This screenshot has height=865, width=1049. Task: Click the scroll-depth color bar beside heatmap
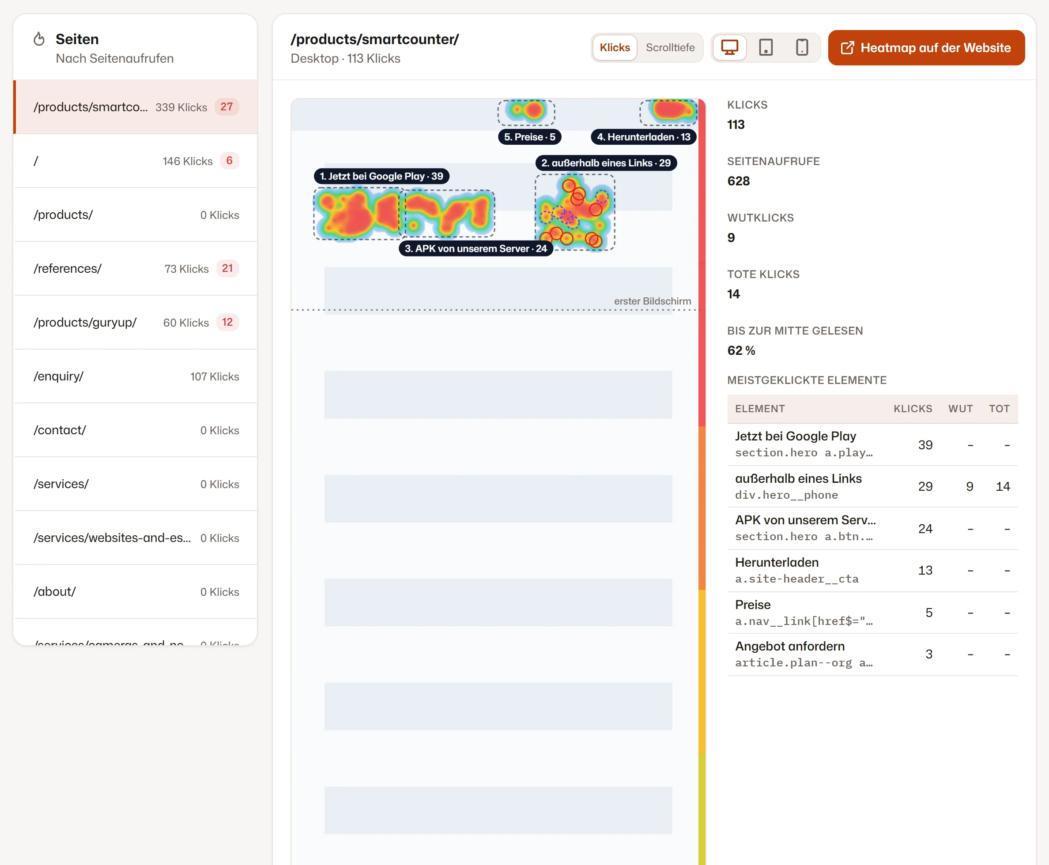702,482
